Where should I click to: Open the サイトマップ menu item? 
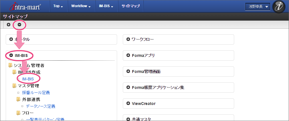pyautogui.click(x=130, y=6)
